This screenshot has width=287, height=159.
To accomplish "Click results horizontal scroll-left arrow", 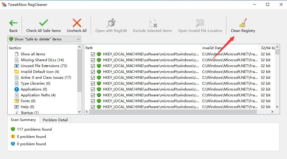I will pyautogui.click(x=87, y=112).
